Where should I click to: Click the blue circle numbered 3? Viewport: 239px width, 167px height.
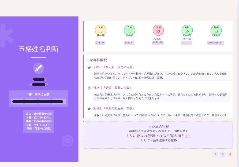215,154
